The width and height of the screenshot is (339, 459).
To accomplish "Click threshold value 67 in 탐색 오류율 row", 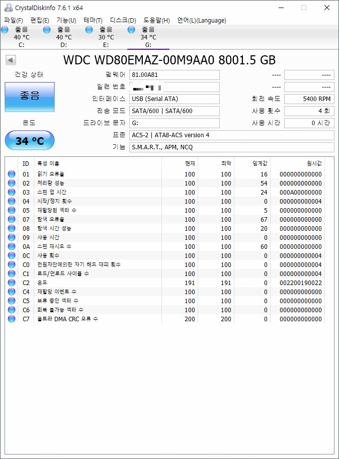I will (264, 220).
